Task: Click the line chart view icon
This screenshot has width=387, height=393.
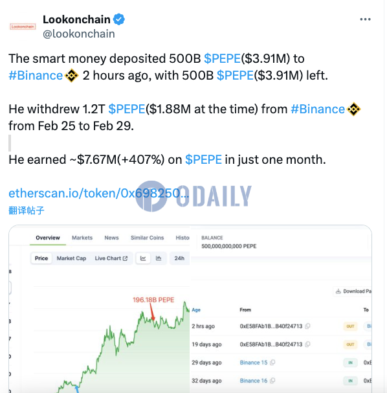Action: (143, 258)
